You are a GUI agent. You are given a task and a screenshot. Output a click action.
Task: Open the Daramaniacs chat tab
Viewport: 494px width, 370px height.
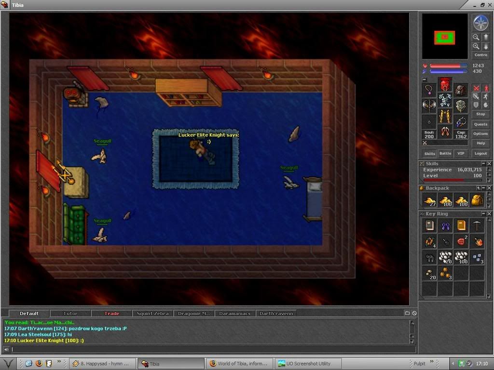pos(235,313)
